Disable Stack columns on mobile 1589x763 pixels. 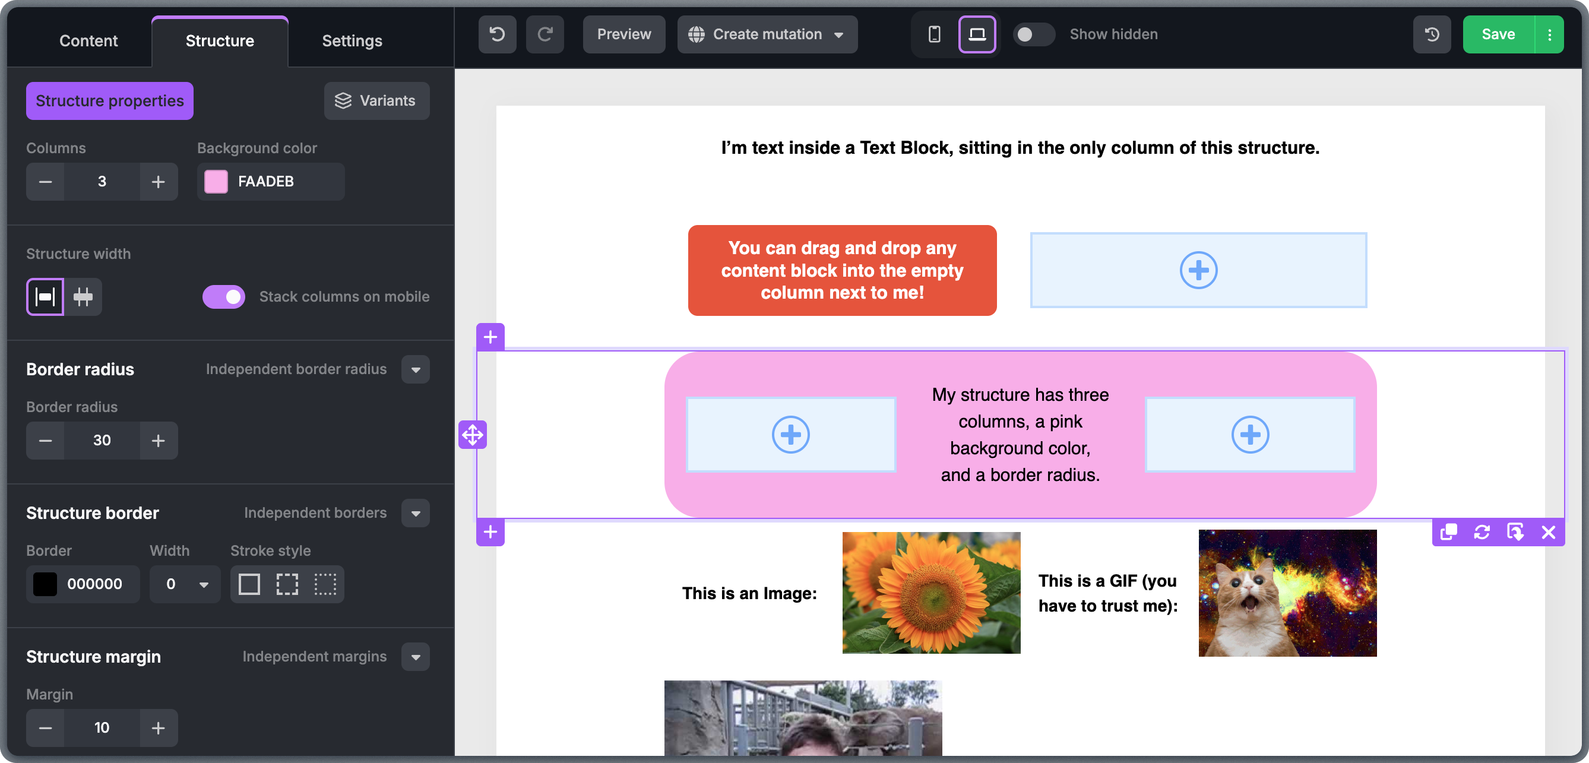coord(224,297)
